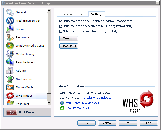Toggle new version notification checkbox
The width and height of the screenshot is (161, 130).
pos(61,21)
